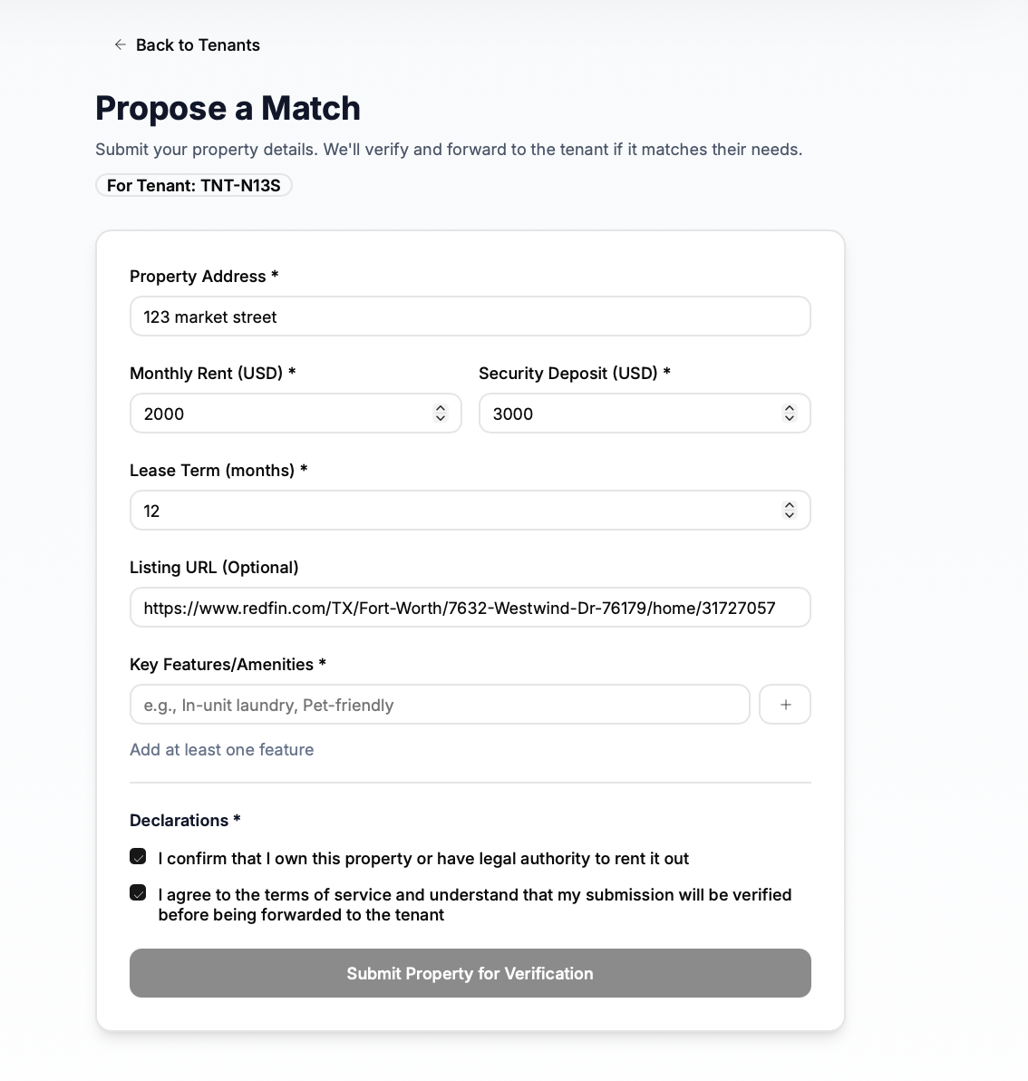Viewport: 1028px width, 1081px height.
Task: Decrease Monthly Rent with down arrow
Action: point(441,418)
